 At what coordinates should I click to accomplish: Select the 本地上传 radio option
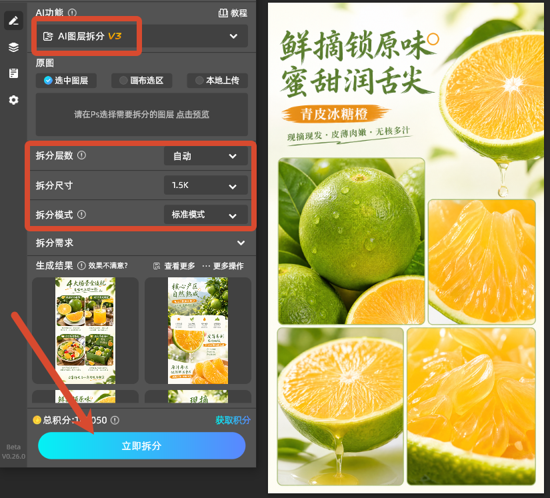coord(217,80)
